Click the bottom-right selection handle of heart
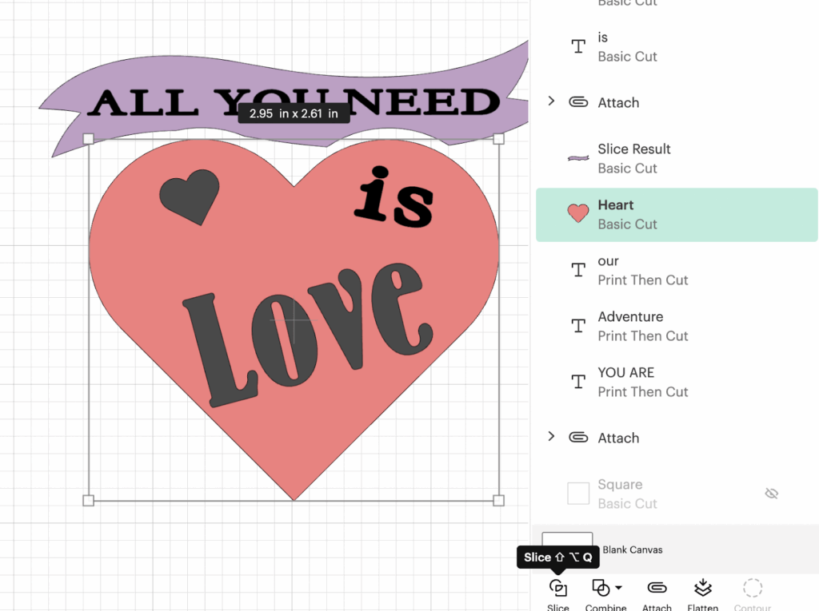 pos(498,500)
